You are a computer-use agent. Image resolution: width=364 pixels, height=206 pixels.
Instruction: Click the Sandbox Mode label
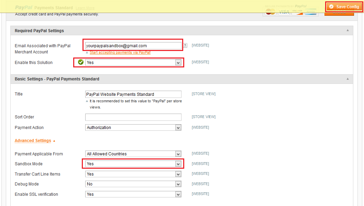(x=29, y=164)
